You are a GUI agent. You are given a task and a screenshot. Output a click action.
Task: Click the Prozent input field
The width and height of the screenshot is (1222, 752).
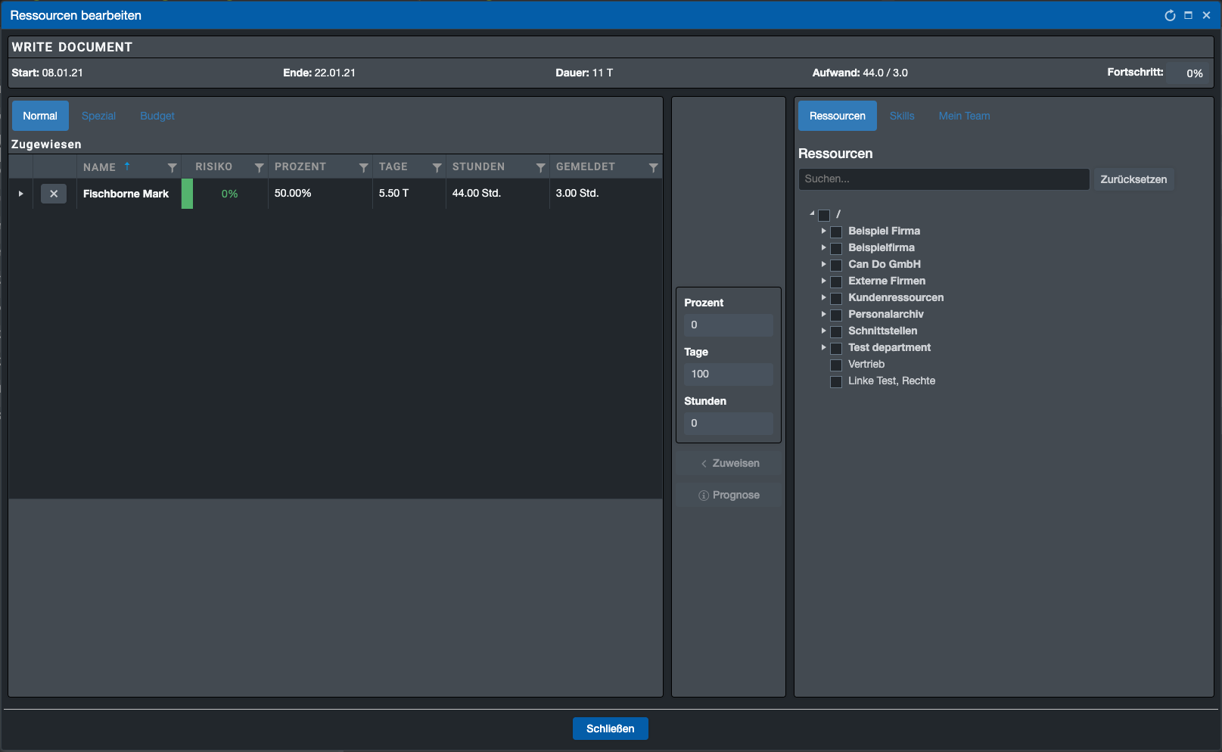point(729,325)
